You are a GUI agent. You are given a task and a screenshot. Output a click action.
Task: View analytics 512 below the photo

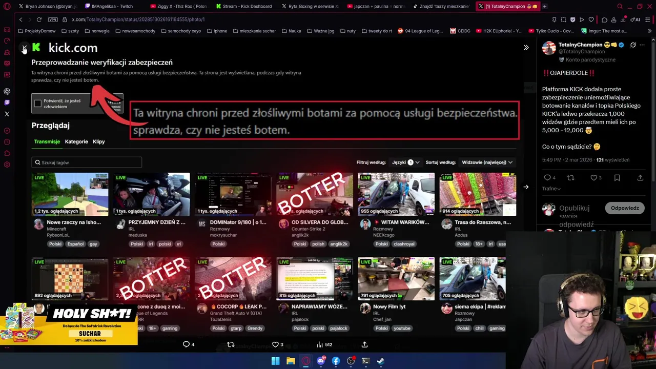(324, 344)
